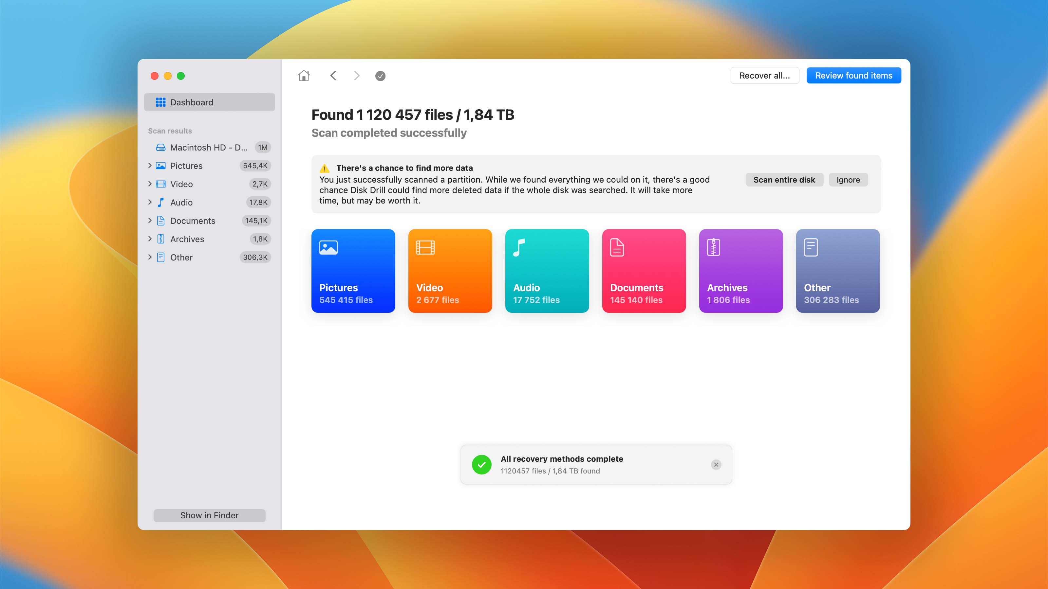Image resolution: width=1048 pixels, height=589 pixels.
Task: Open the gray-blue Other card
Action: click(x=838, y=271)
